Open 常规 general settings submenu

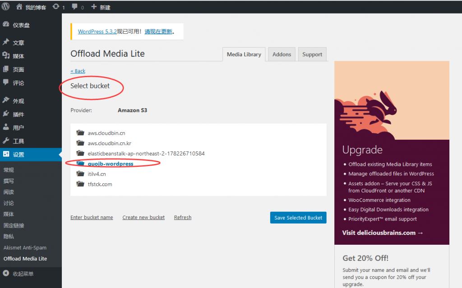tap(9, 170)
